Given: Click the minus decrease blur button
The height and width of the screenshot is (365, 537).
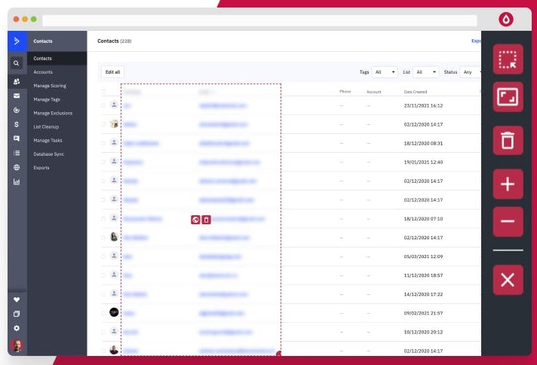Looking at the screenshot, I should click(508, 221).
